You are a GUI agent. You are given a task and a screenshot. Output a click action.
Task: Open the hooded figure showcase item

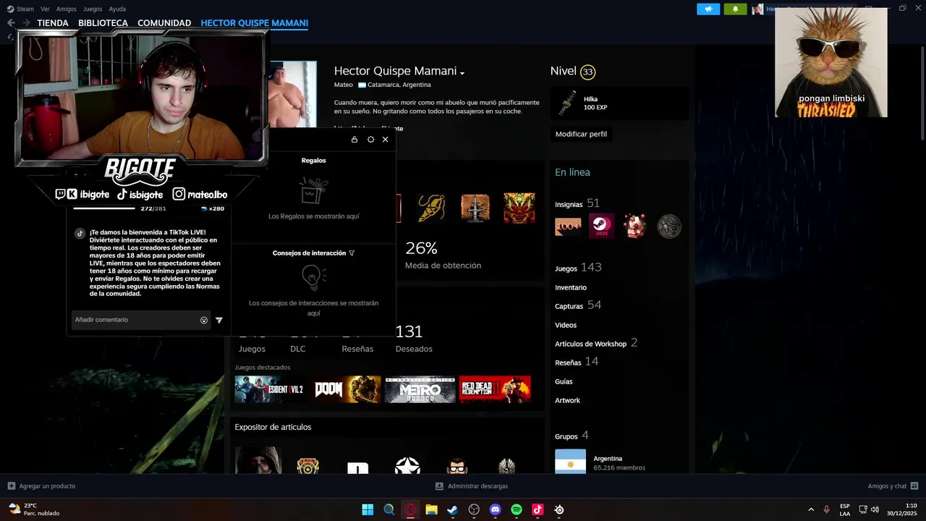pos(258,460)
